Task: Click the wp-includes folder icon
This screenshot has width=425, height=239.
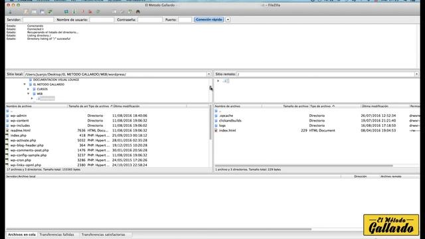Action: (7, 125)
